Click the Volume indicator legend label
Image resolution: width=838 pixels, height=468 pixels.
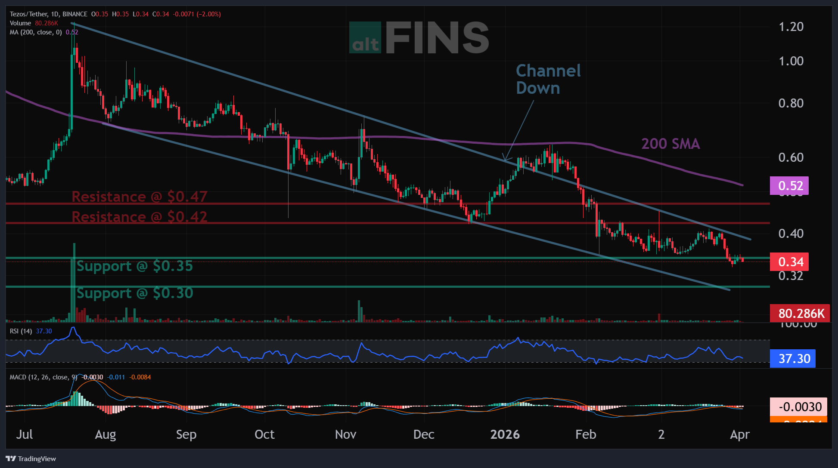[20, 23]
